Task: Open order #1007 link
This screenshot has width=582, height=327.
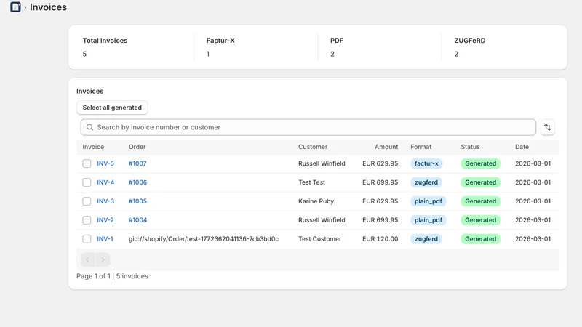Action: [137, 163]
